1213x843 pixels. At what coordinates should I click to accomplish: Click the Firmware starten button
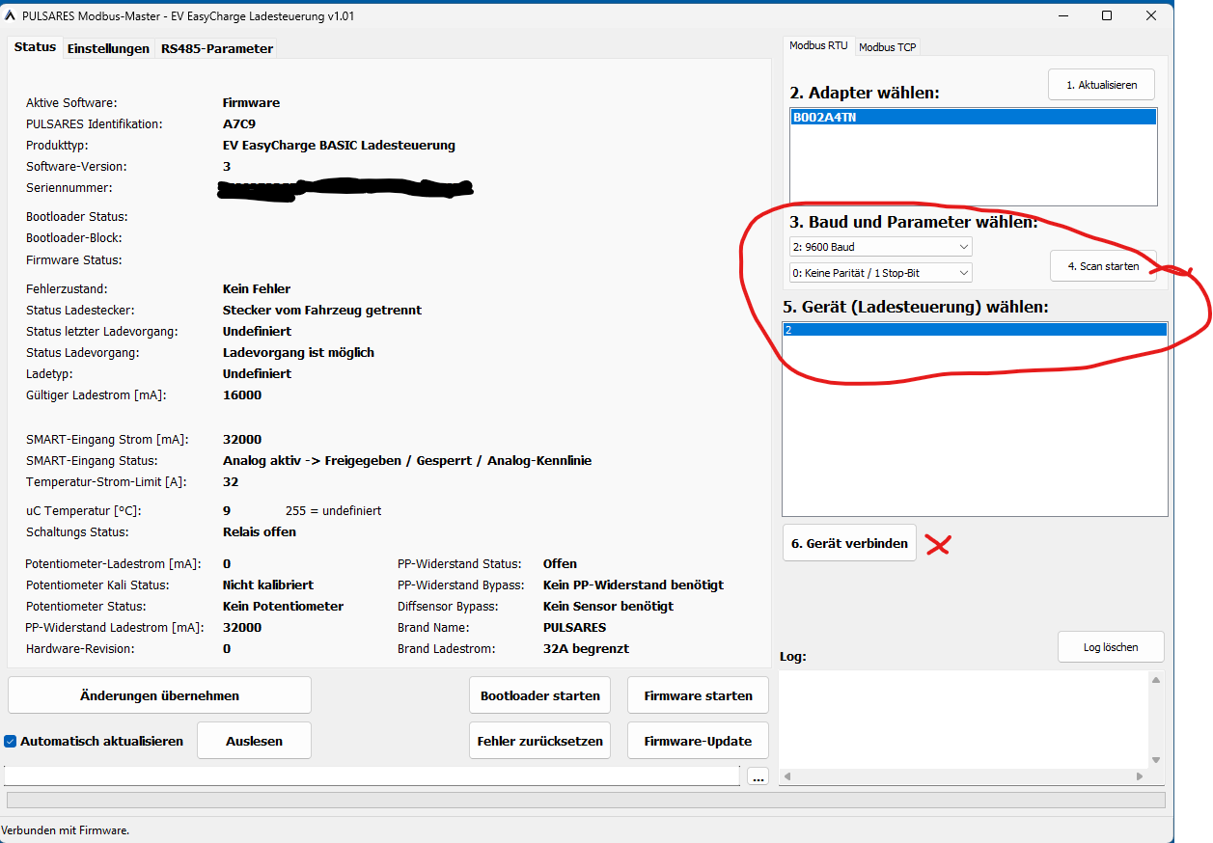(698, 695)
